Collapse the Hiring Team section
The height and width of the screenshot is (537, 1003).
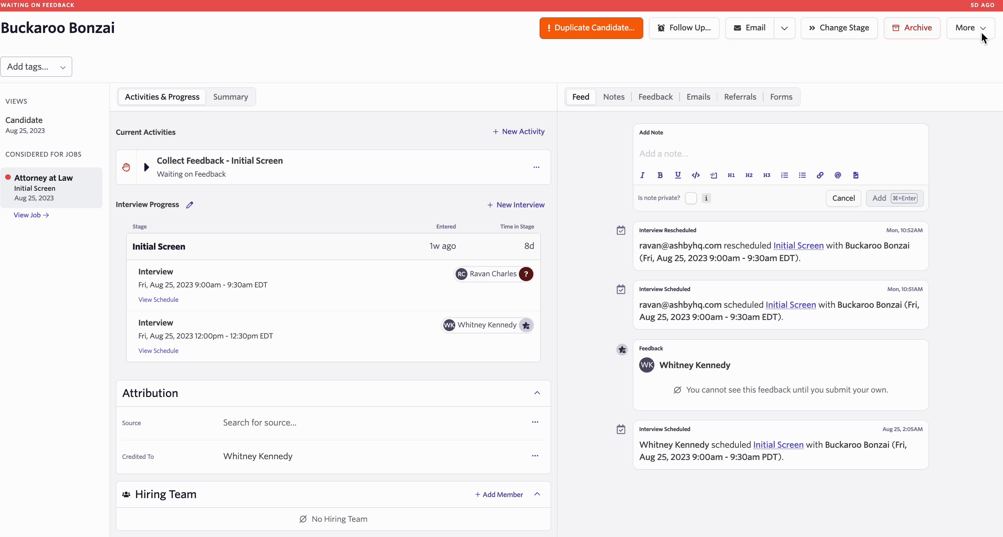[537, 494]
